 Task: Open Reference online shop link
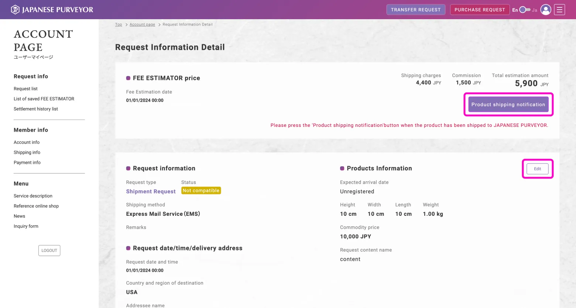click(x=36, y=206)
